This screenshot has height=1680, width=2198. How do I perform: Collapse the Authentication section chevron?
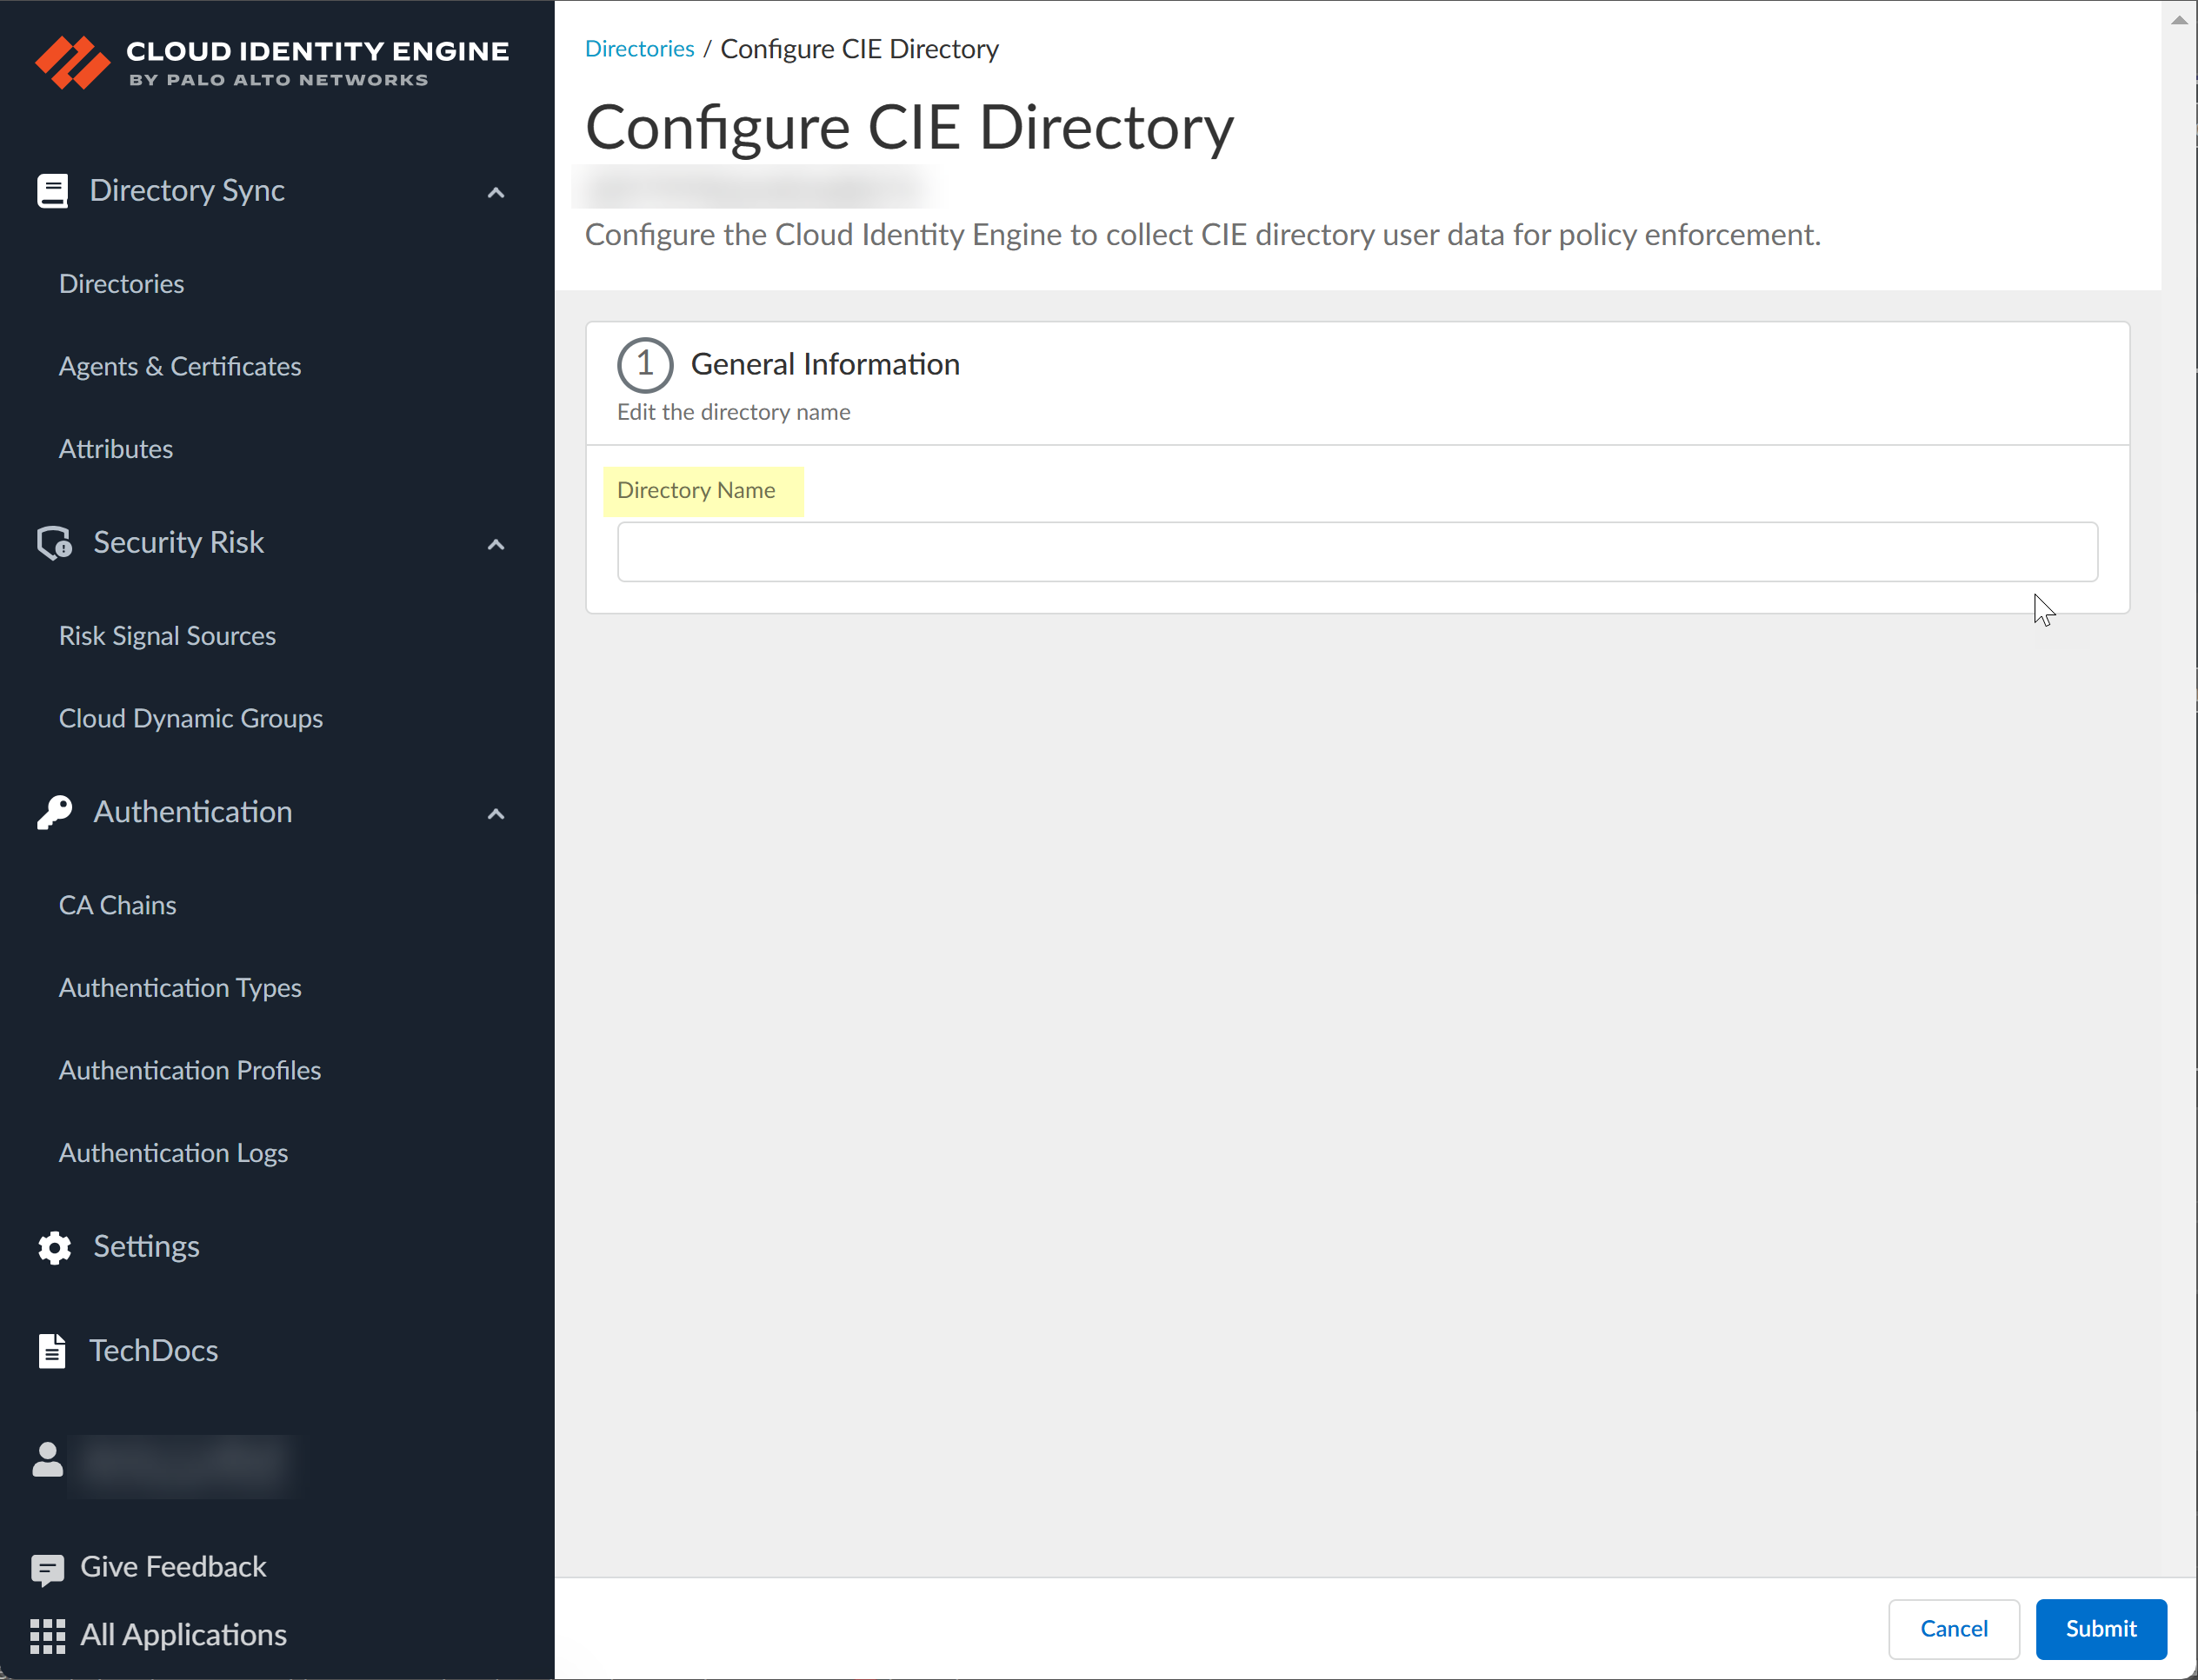496,814
